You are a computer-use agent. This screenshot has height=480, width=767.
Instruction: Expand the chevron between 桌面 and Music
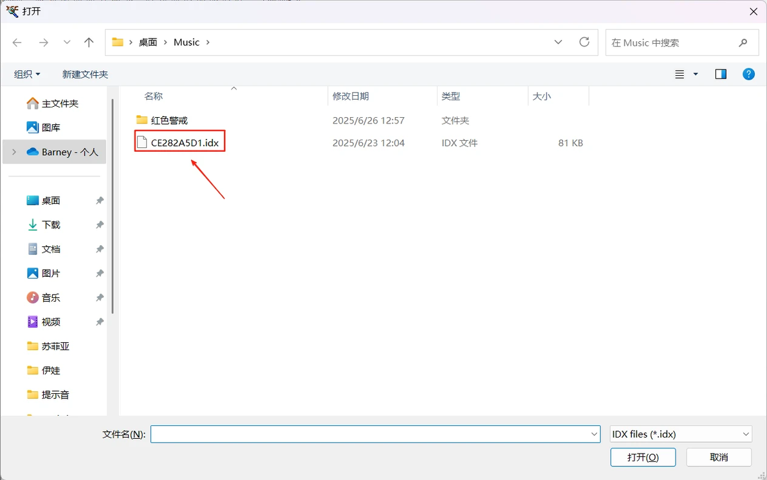click(165, 42)
